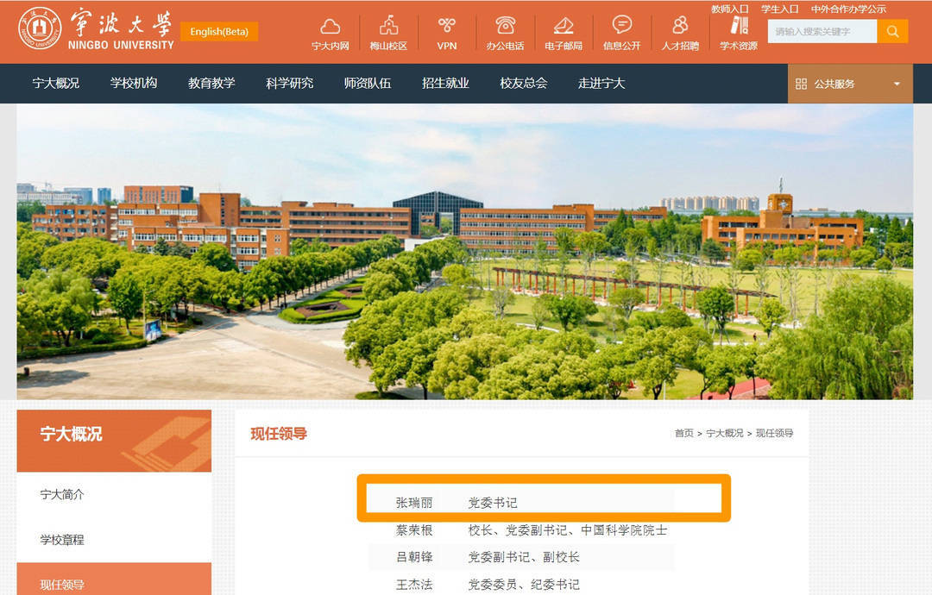The width and height of the screenshot is (932, 595).
Task: Click the 宁大内网 cloud icon
Action: point(331,27)
